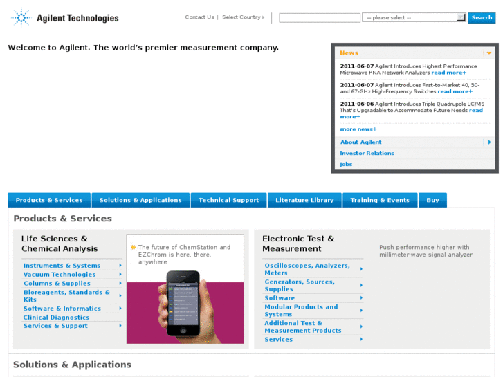Expand arrow beside Services & Support

click(x=120, y=326)
